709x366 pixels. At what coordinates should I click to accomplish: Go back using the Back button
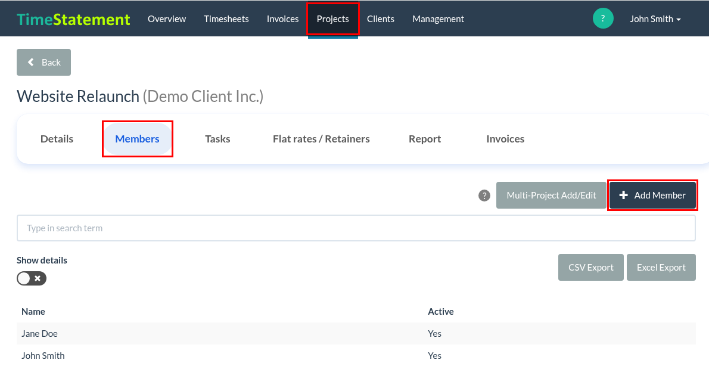pos(44,63)
